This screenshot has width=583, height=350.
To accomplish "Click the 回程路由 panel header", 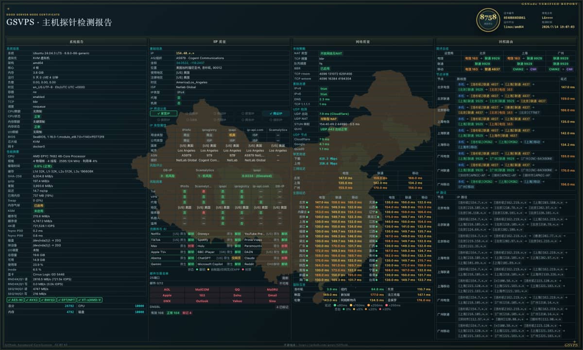I will (x=505, y=42).
